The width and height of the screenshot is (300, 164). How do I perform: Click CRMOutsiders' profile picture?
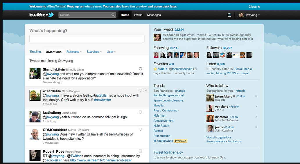[x=35, y=134]
